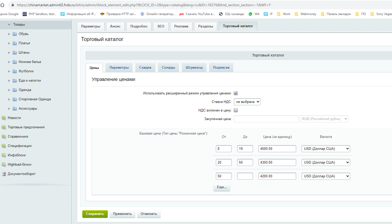Click the Еще... button to add rows

point(222,187)
